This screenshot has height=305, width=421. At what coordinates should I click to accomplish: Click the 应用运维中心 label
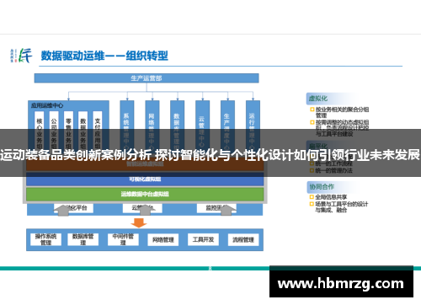tap(47, 105)
